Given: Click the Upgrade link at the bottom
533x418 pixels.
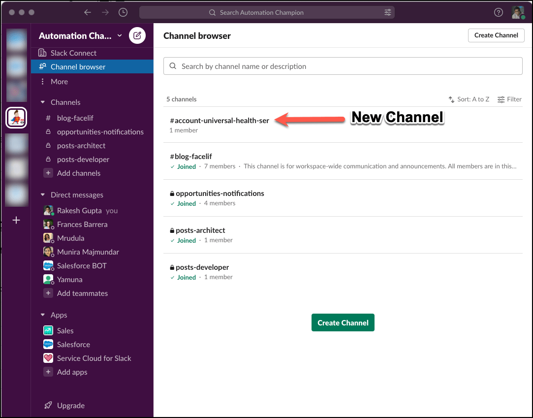Looking at the screenshot, I should [64, 405].
